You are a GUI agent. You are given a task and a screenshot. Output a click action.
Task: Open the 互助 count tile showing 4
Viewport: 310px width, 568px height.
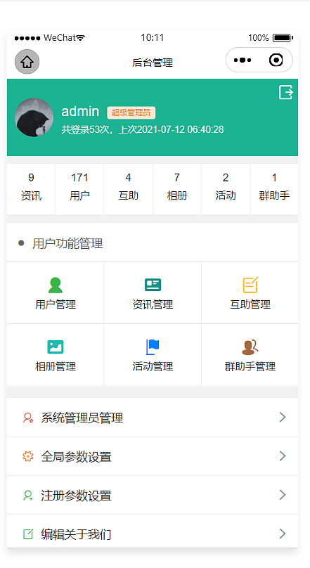click(x=128, y=189)
